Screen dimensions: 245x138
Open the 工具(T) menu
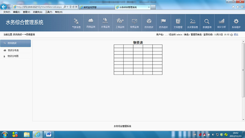49,12
